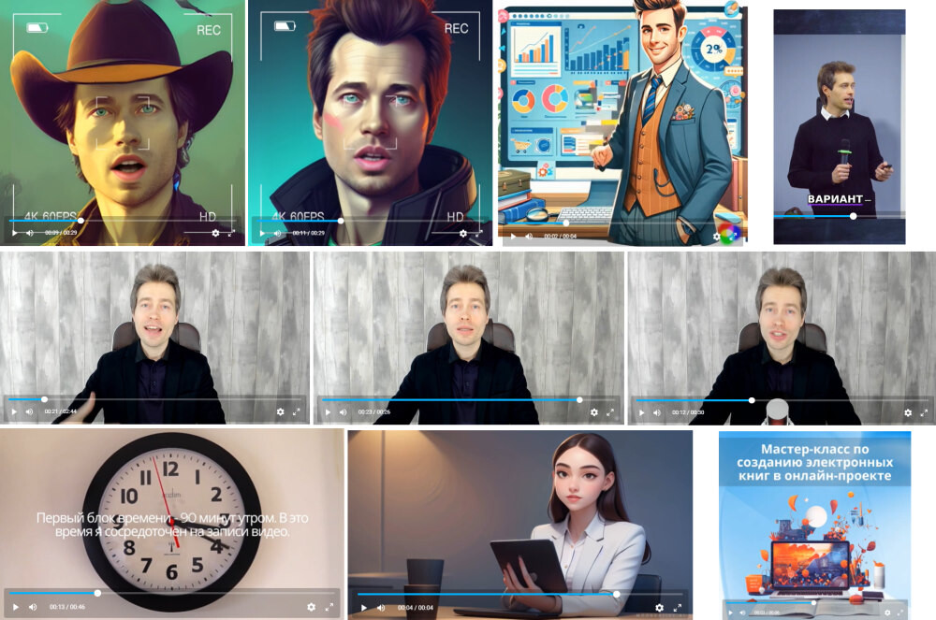This screenshot has width=936, height=620.
Task: Open settings gear on anime girl video
Action: coord(659,608)
